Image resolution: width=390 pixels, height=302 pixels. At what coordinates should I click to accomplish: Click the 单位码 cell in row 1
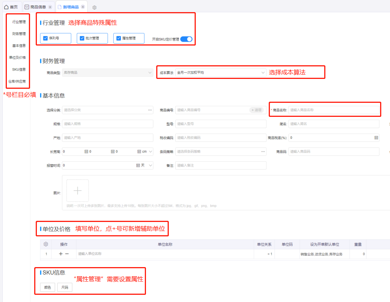point(287,254)
